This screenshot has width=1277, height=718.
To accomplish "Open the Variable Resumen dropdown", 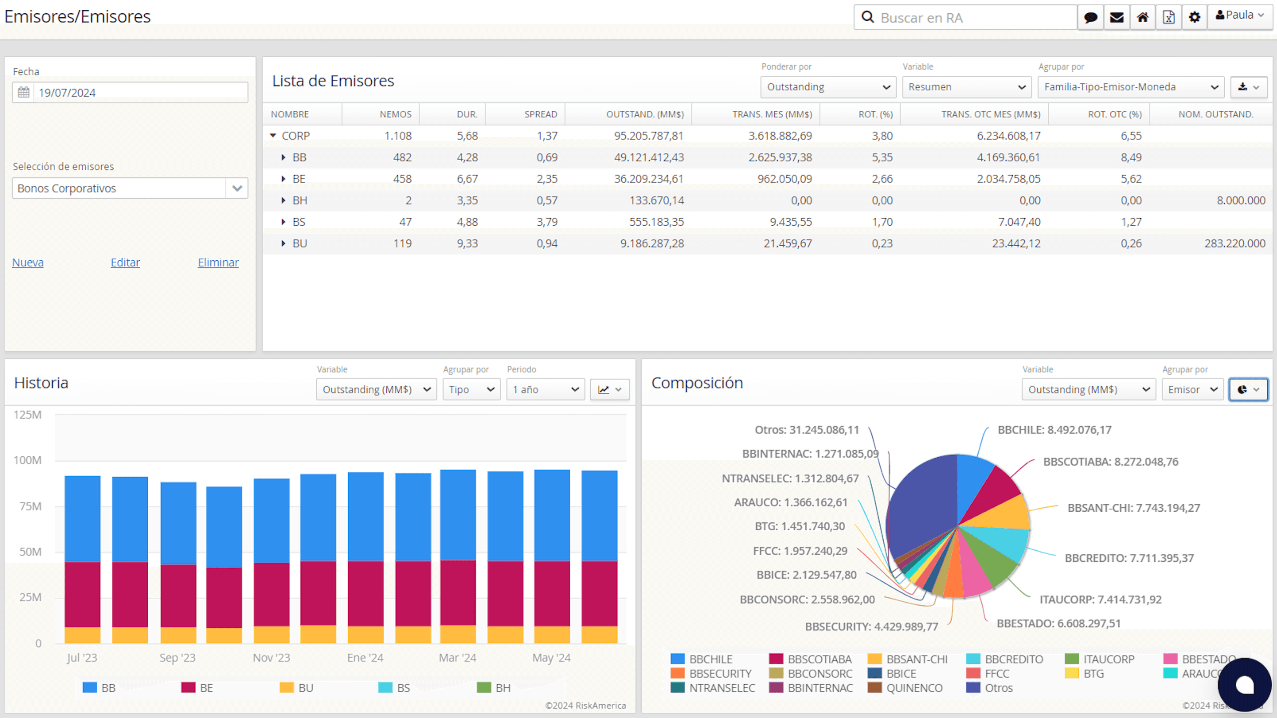I will coord(967,87).
